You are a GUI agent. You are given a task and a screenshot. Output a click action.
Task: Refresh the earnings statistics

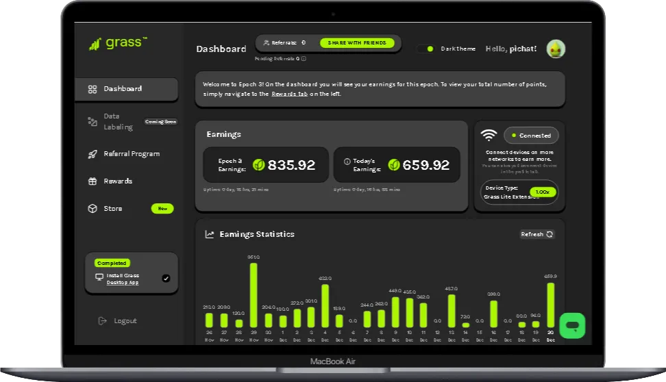click(537, 234)
